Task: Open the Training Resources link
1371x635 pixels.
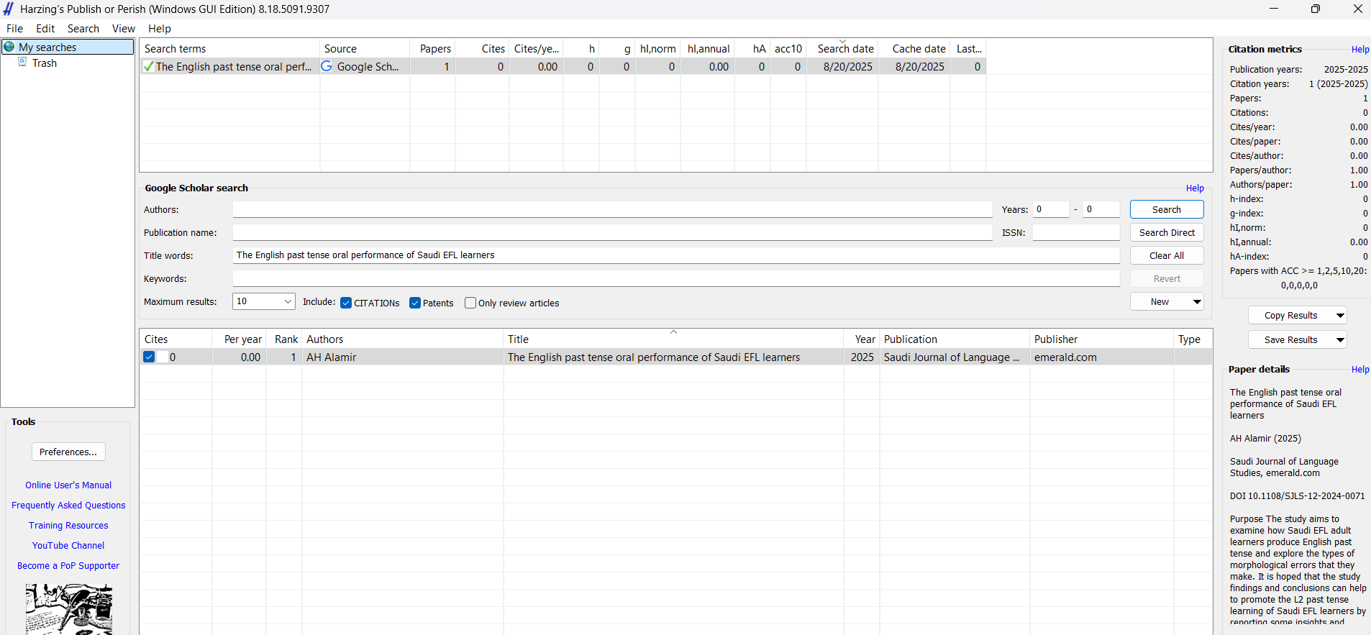Action: (x=68, y=526)
